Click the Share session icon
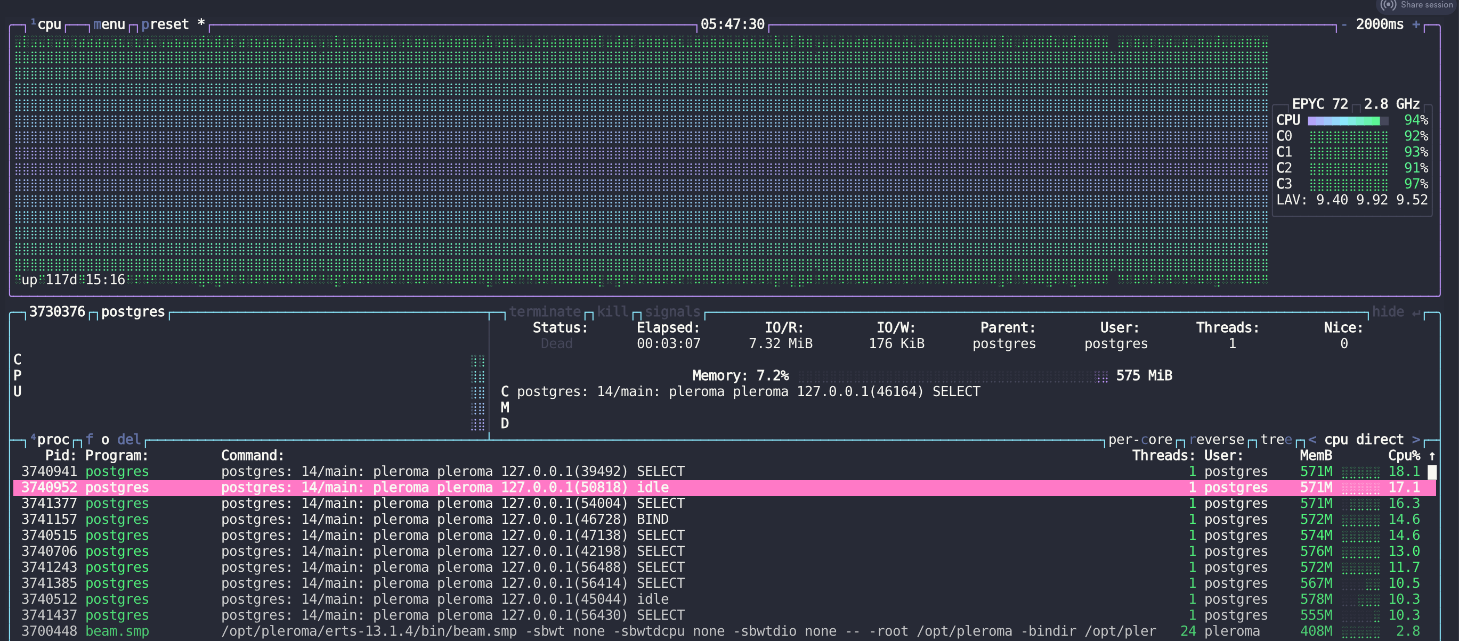Image resolution: width=1459 pixels, height=641 pixels. 1388,5
